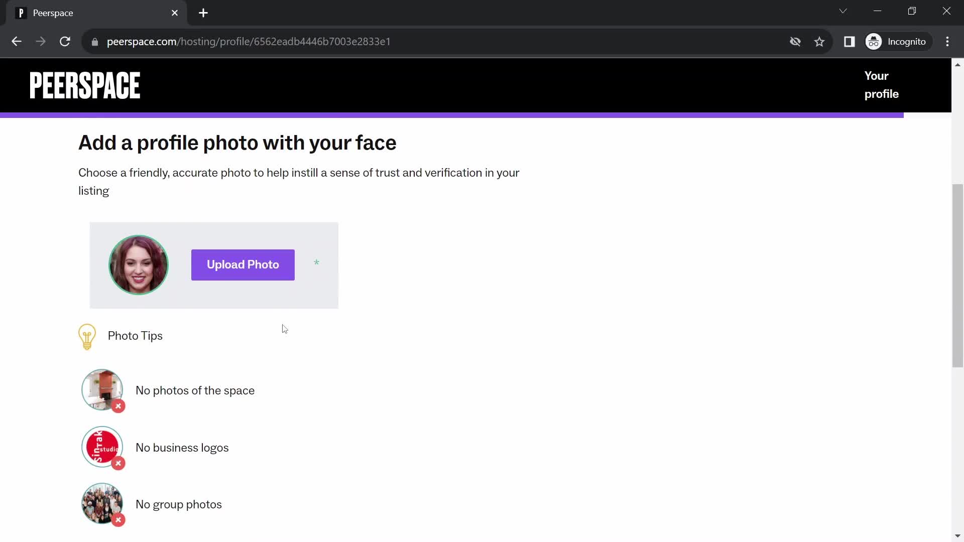This screenshot has height=542, width=964.
Task: Click the Peerspace logo icon
Action: point(85,84)
